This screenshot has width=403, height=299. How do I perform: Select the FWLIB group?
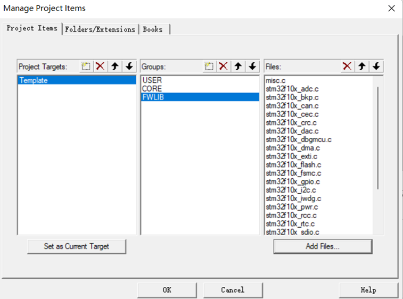(200, 97)
